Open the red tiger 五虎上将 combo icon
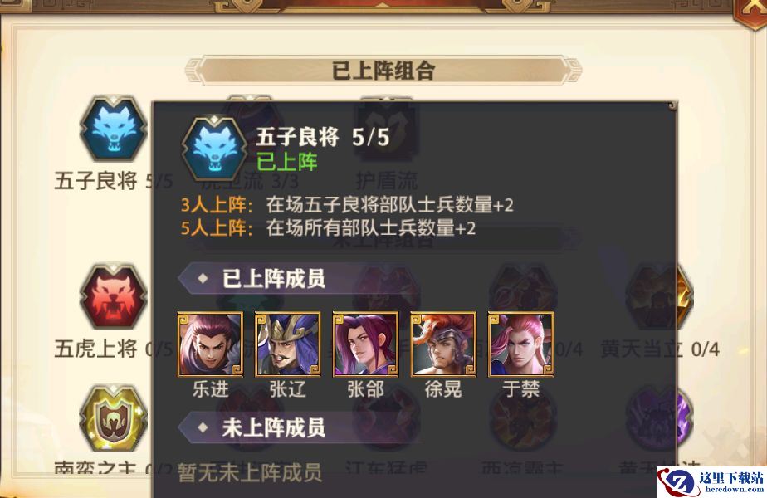The height and width of the screenshot is (498, 767). 114,296
